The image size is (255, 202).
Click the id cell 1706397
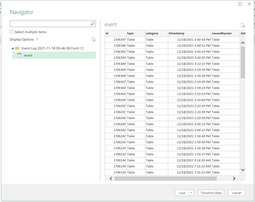pyautogui.click(x=115, y=40)
